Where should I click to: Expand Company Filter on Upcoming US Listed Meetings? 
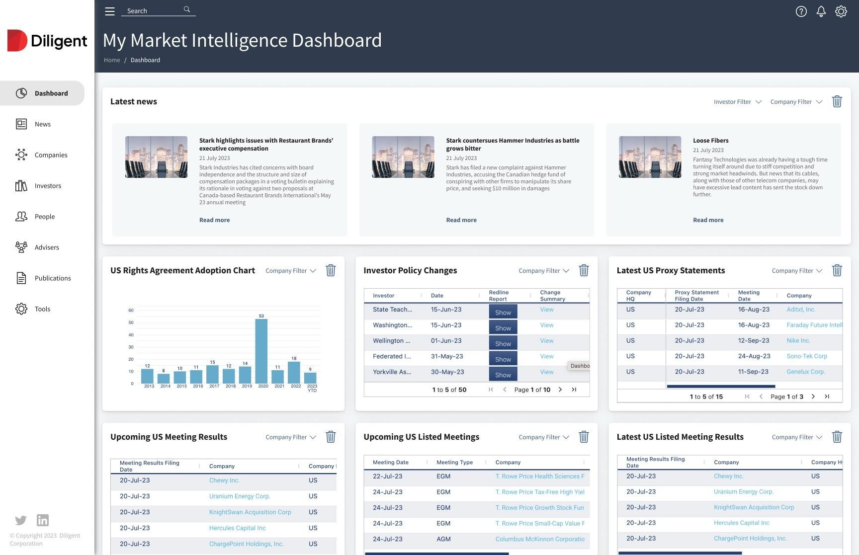(544, 437)
